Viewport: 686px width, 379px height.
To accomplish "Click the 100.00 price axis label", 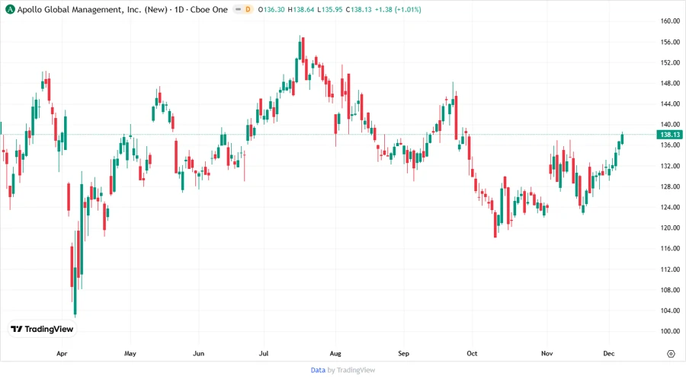I will [670, 331].
